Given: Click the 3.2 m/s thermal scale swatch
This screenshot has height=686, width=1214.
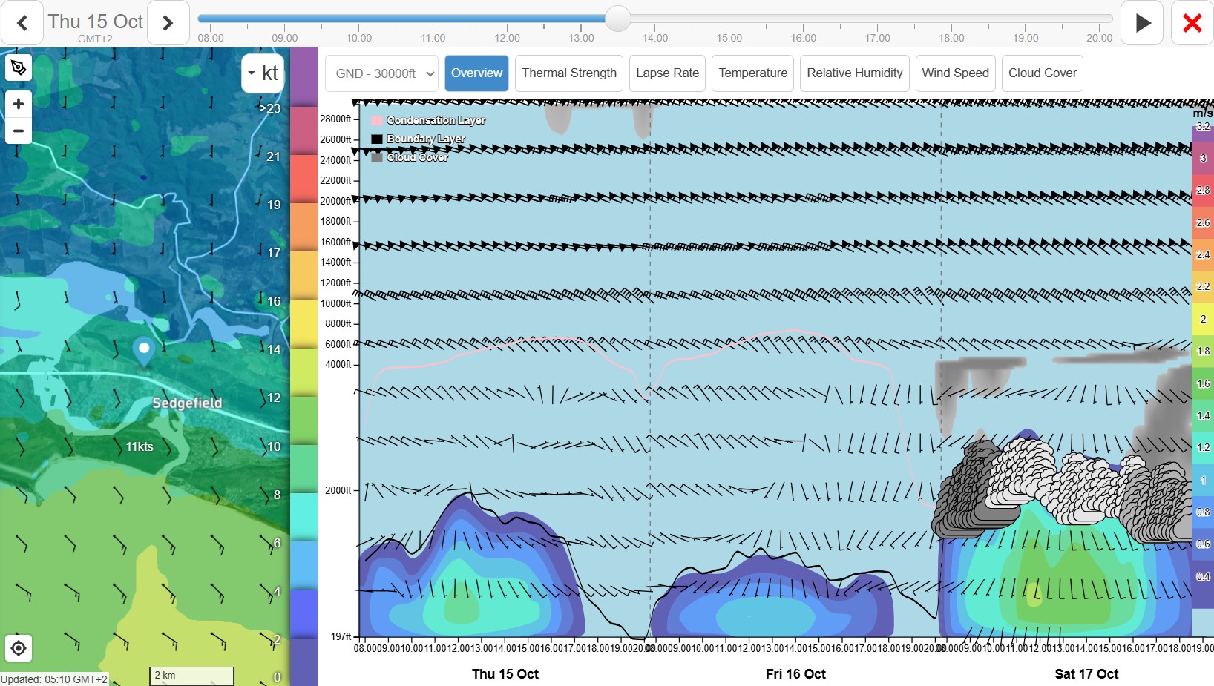Looking at the screenshot, I should coord(1202,133).
